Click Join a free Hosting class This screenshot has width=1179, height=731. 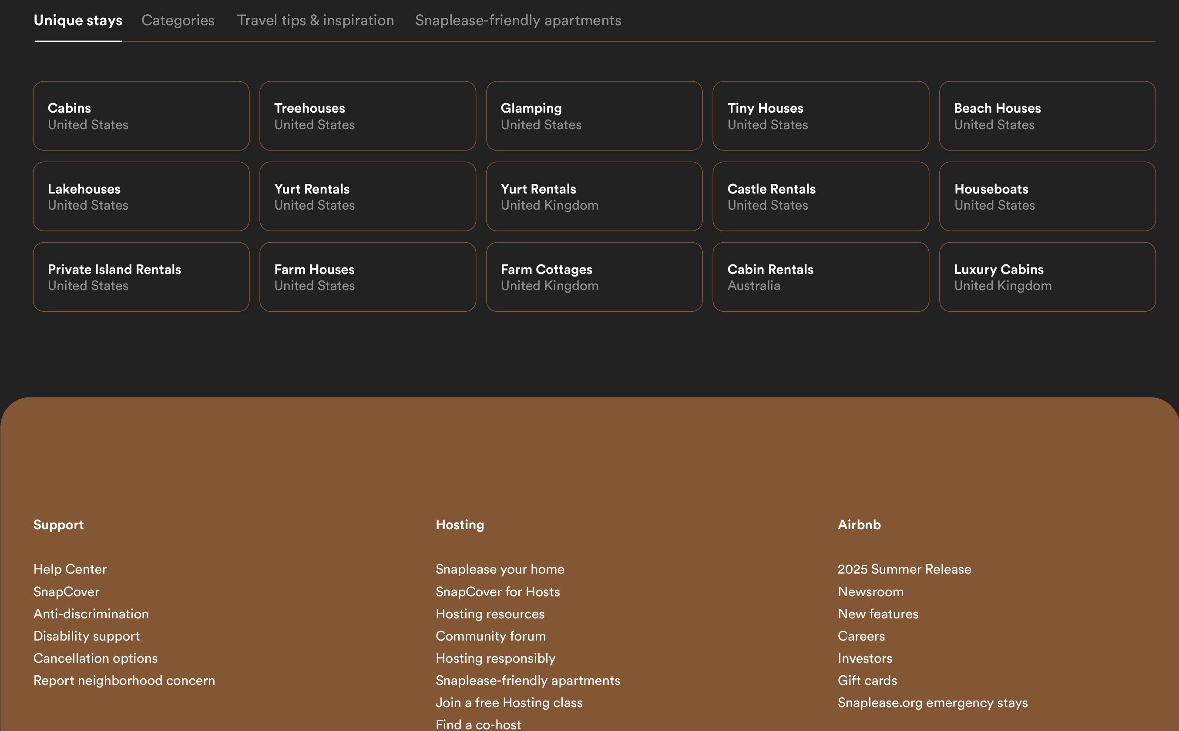[509, 702]
